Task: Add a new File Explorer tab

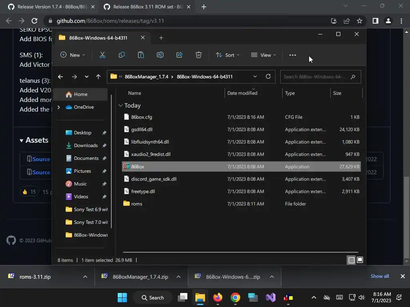Action: pyautogui.click(x=161, y=38)
